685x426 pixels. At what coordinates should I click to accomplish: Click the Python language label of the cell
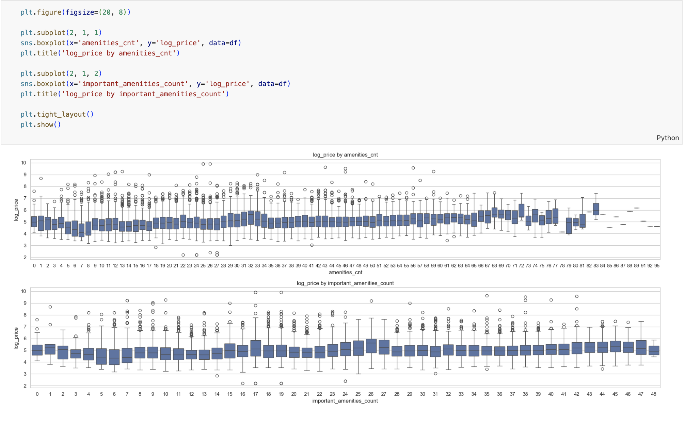coord(667,138)
